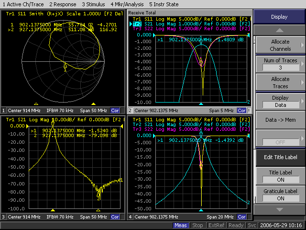Click cyan marker triangle below channel 4 plot
Viewport: 306px width, 230px height.
(201, 210)
